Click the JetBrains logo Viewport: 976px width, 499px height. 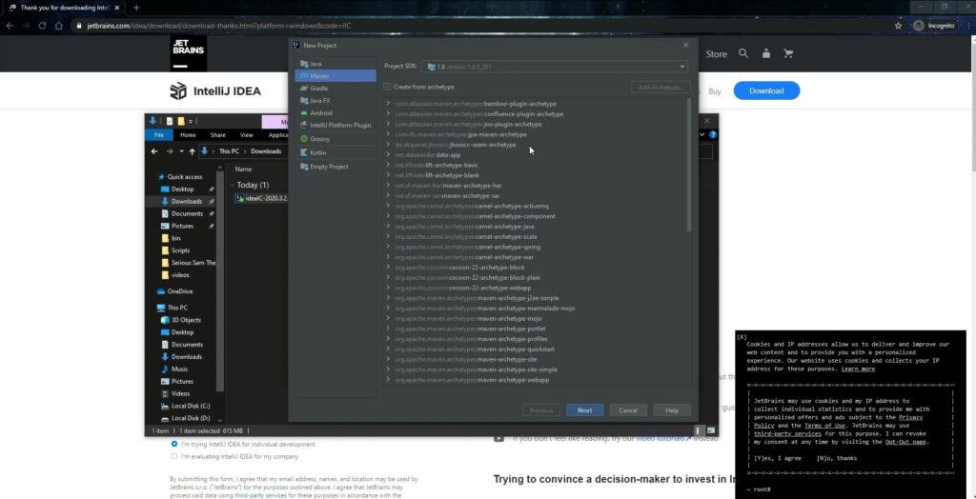[188, 53]
